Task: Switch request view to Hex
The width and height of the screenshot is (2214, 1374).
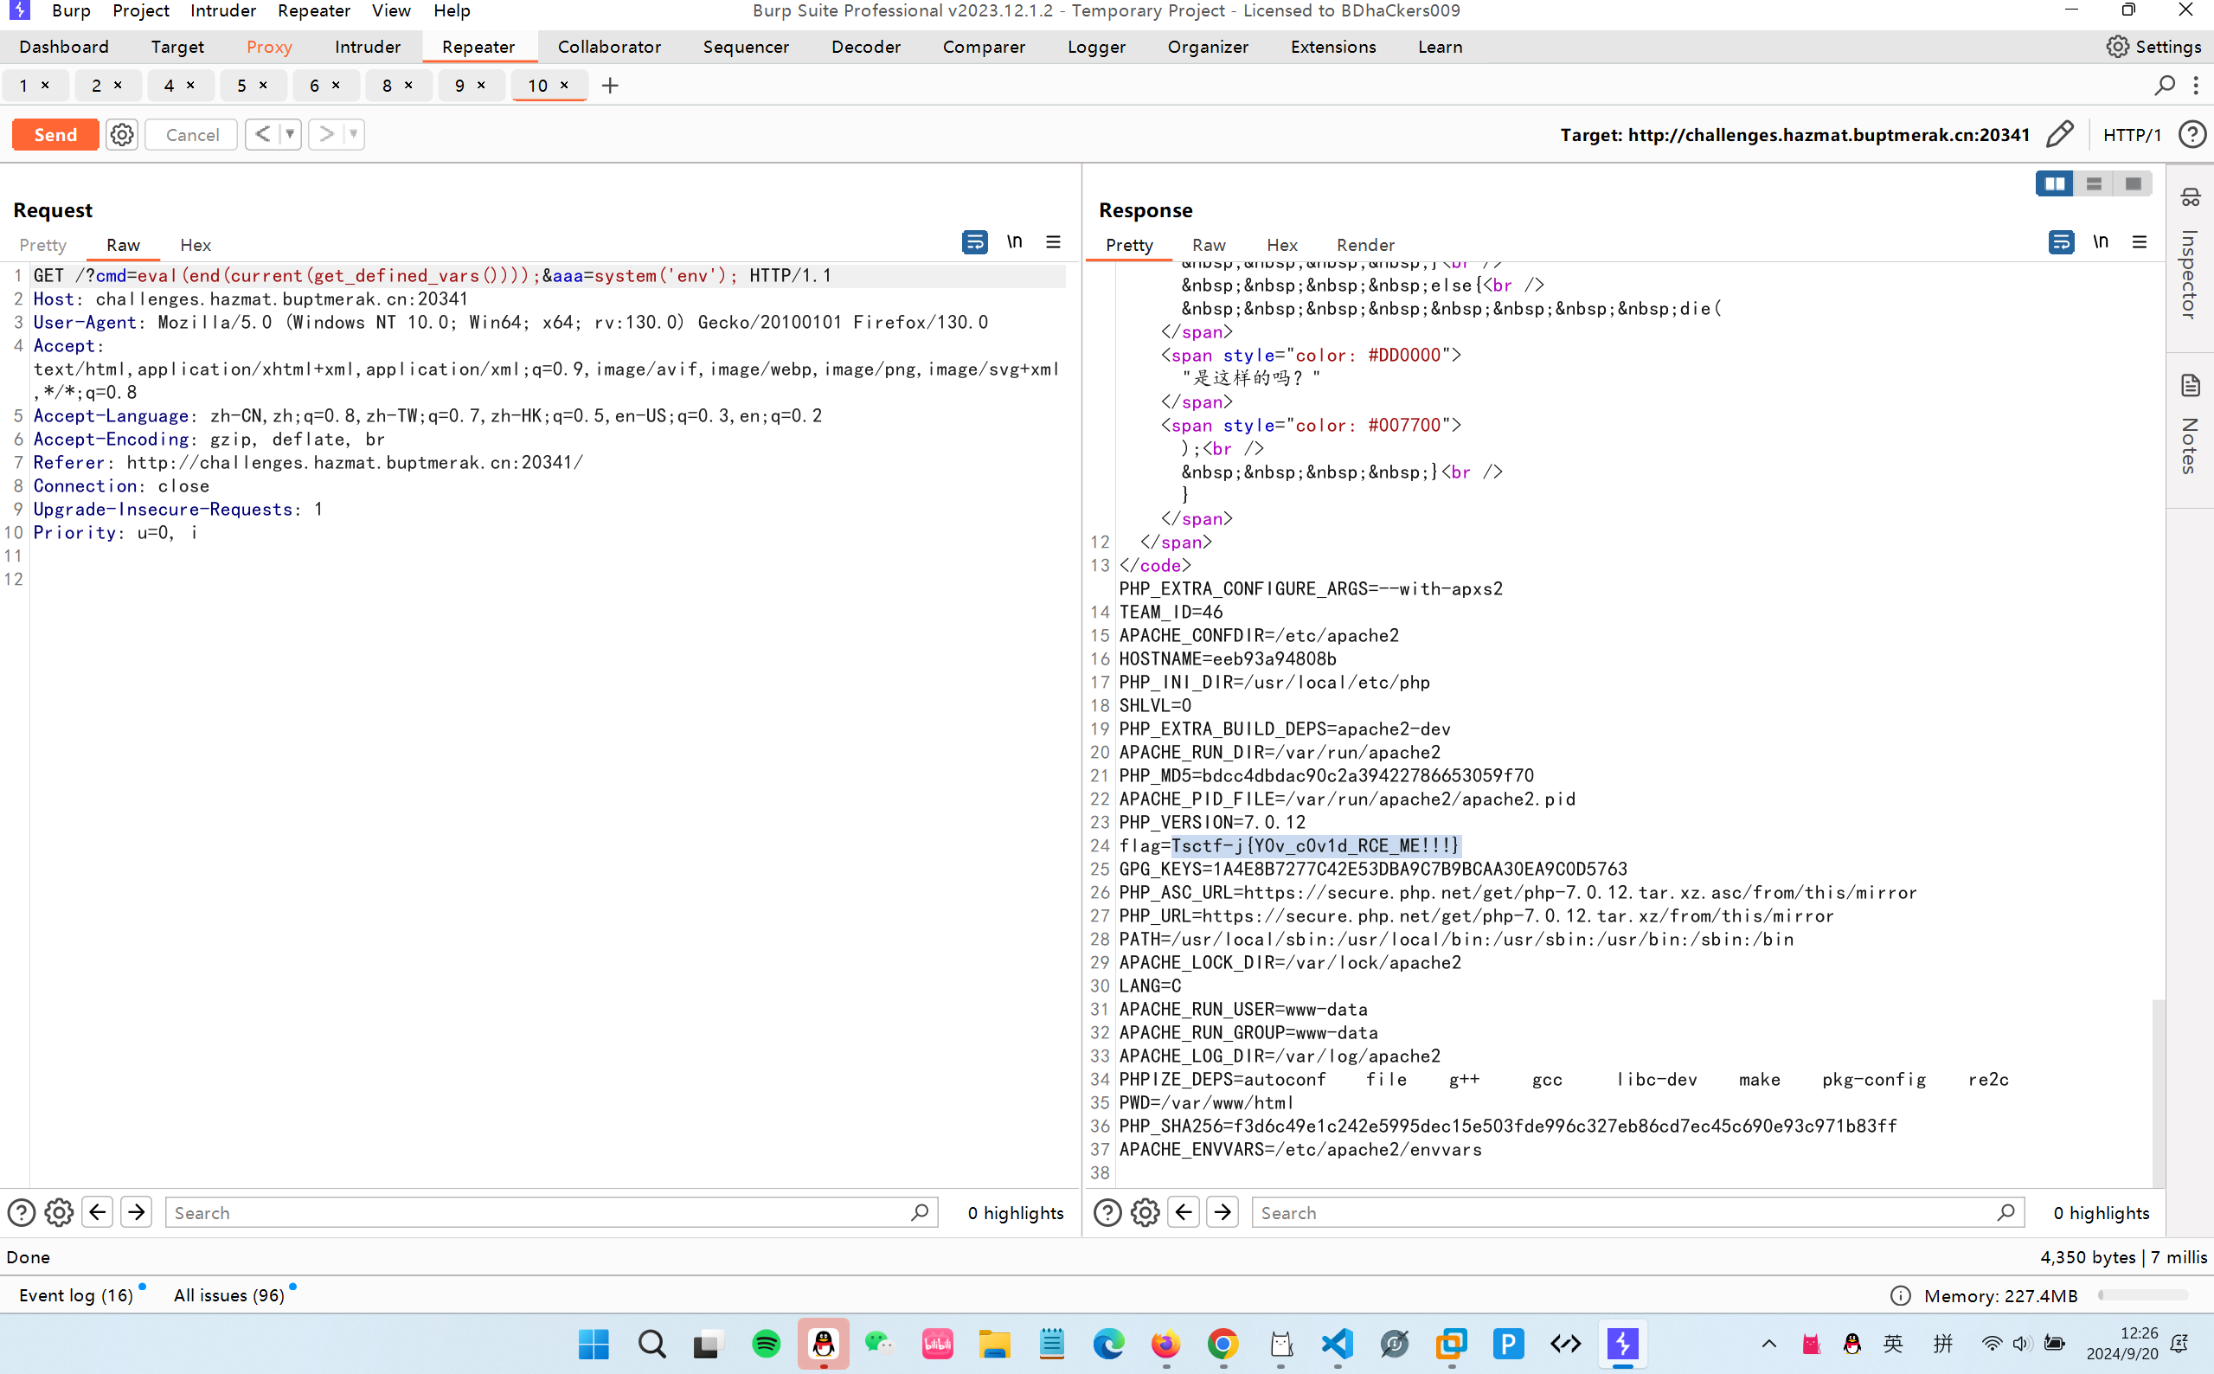Action: click(196, 245)
